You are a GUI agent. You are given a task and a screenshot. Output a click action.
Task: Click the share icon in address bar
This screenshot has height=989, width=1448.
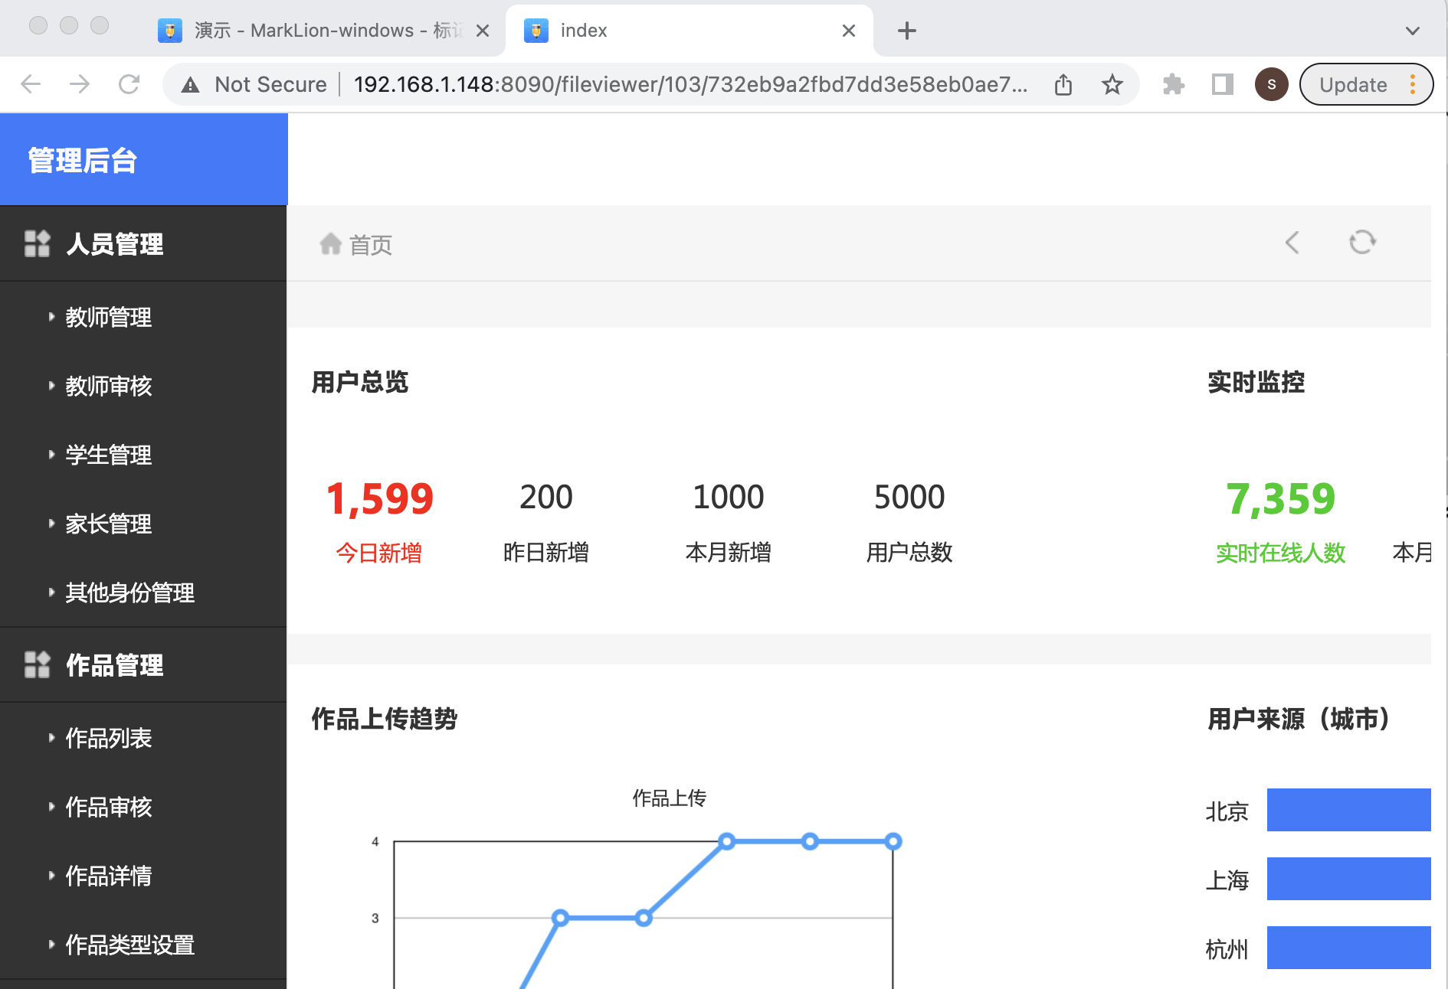pos(1063,84)
